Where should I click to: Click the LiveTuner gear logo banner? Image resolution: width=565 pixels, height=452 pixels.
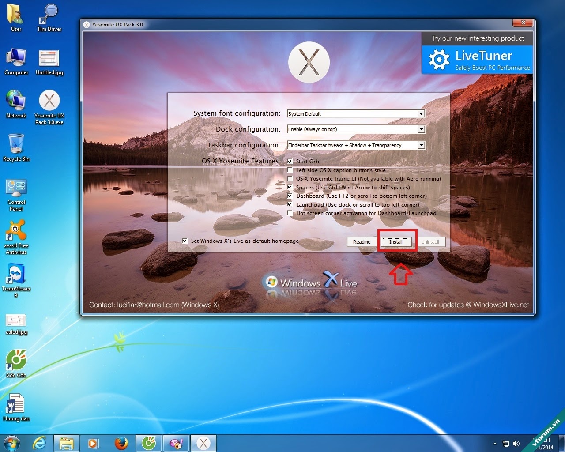477,60
